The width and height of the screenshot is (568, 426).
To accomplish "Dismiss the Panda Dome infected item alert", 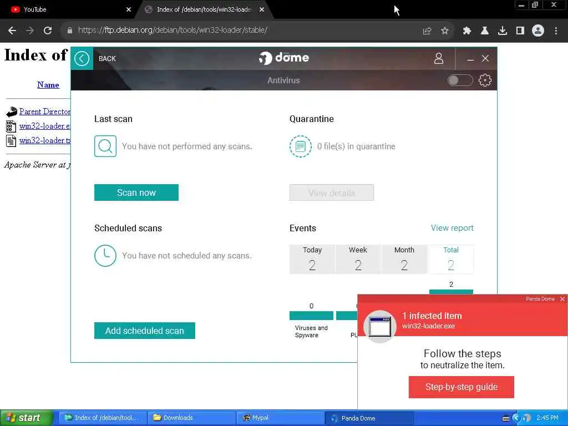I will pyautogui.click(x=562, y=299).
